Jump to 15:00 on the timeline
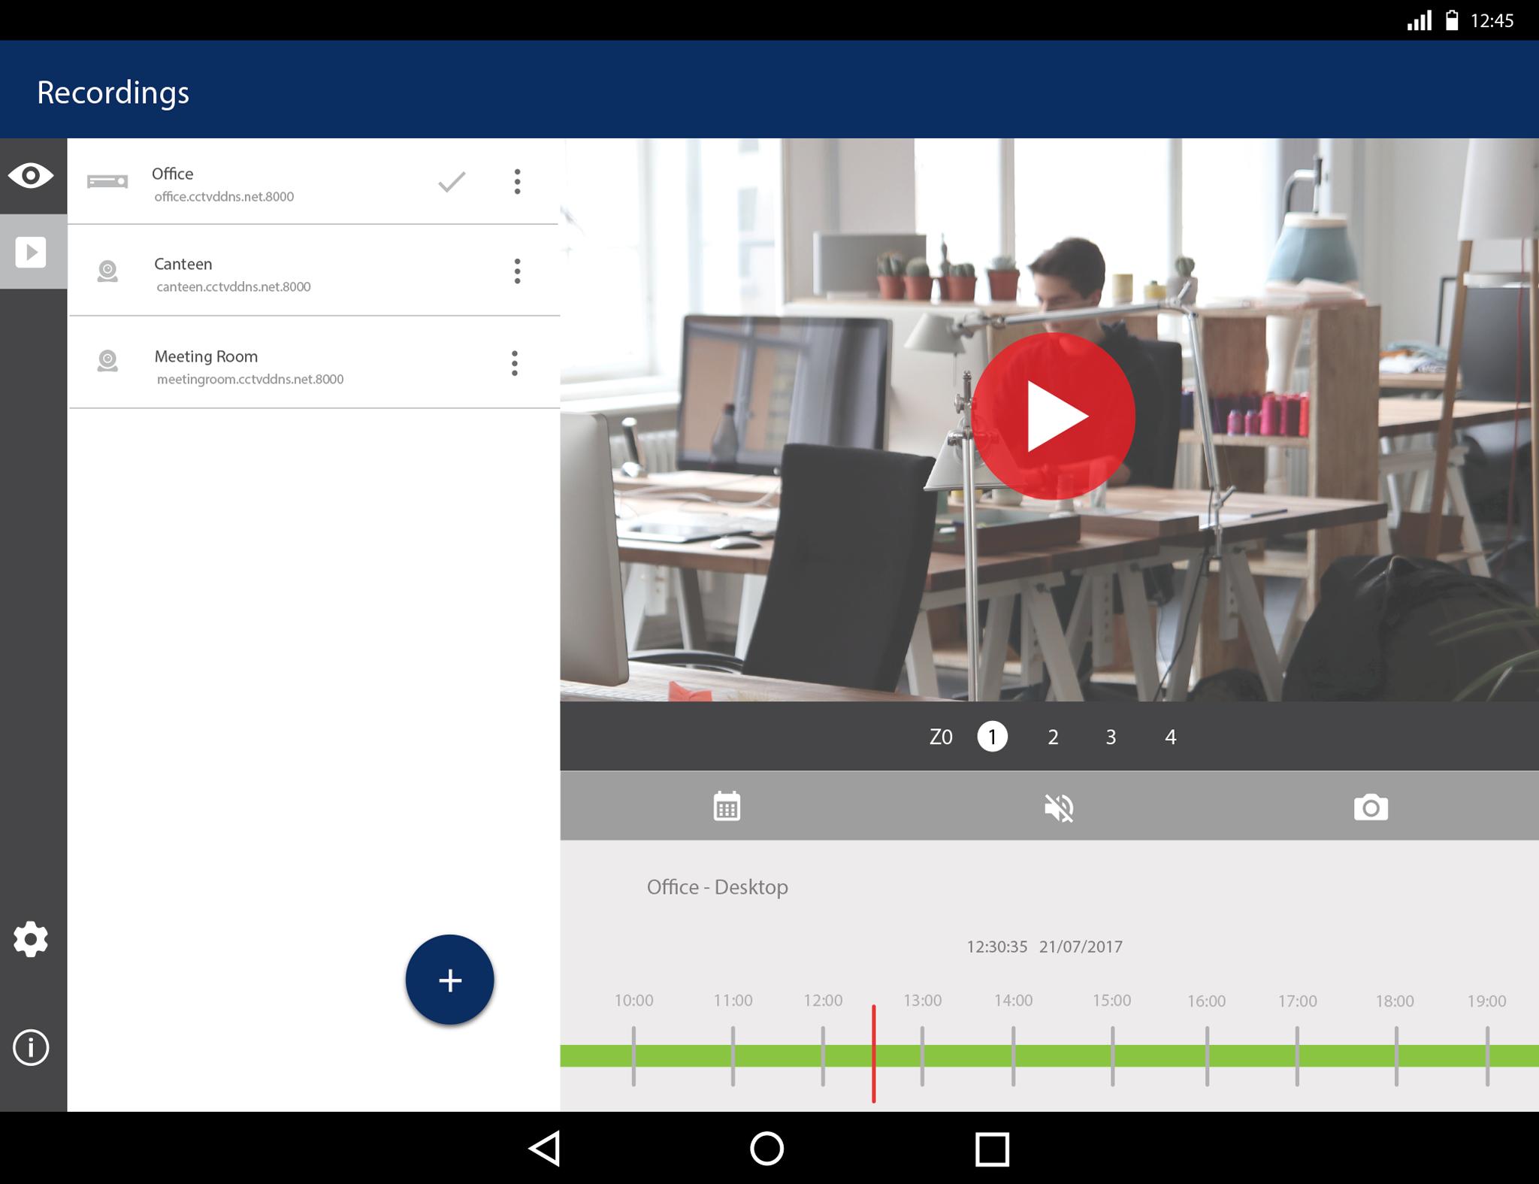The image size is (1539, 1184). (x=1111, y=1001)
